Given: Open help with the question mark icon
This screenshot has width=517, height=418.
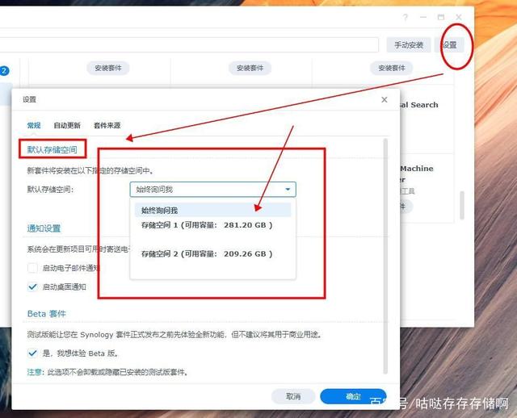Looking at the screenshot, I should tap(406, 17).
